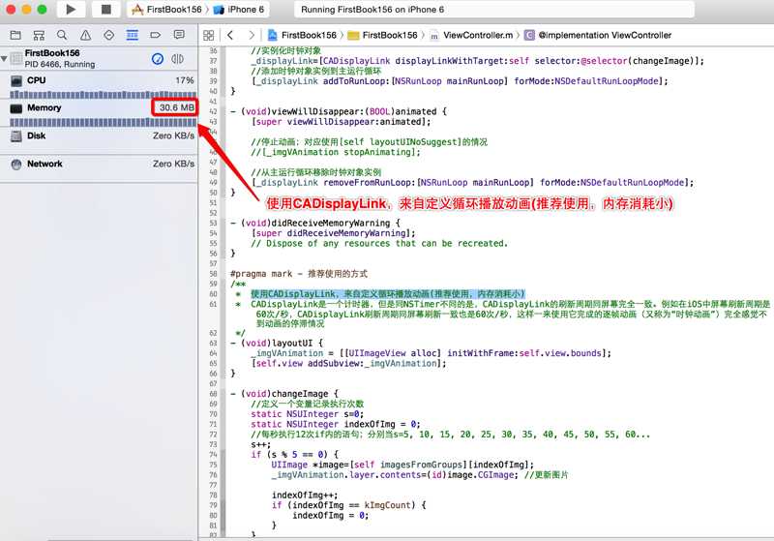Click the activity status 'Running FirstBook156 on iPhone 6'
Screen dimensions: 774x541
pyautogui.click(x=372, y=10)
